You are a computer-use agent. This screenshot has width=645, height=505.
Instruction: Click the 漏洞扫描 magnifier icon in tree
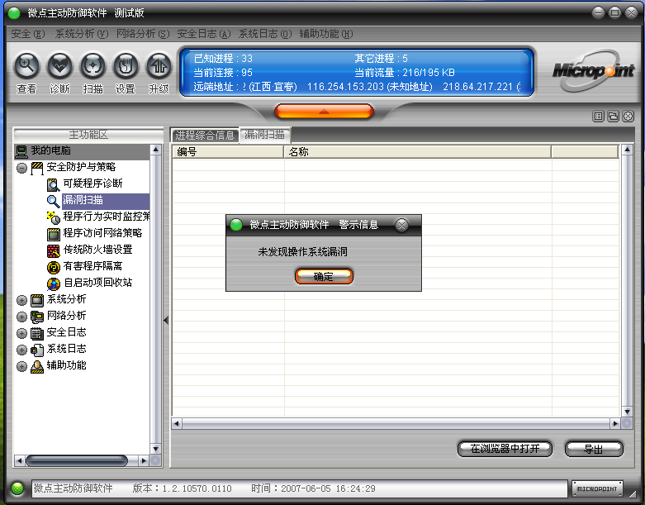pyautogui.click(x=53, y=201)
